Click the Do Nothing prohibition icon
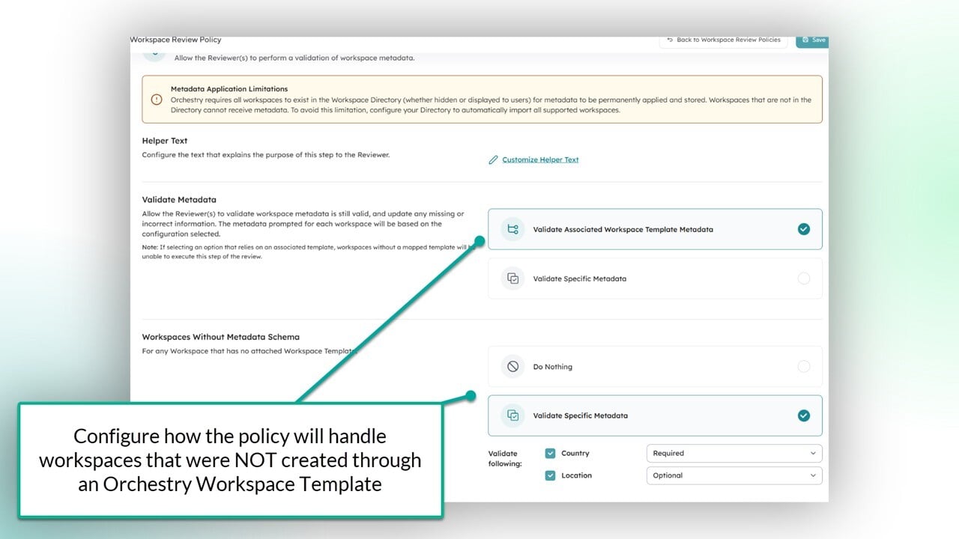 tap(513, 367)
